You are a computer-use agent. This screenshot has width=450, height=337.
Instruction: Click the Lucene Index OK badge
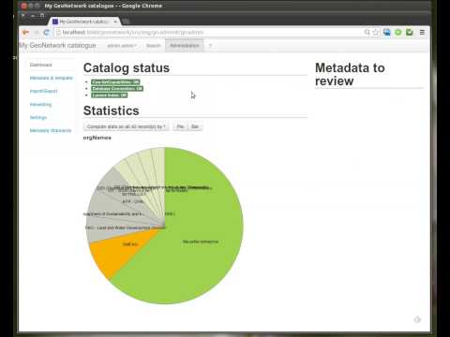tap(109, 95)
